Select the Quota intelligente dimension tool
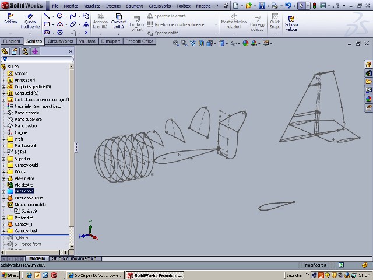Screen dimensions: 373x280 pyautogui.click(x=30, y=21)
